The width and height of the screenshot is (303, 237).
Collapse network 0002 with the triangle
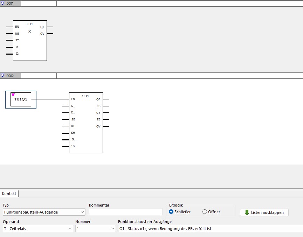coord(3,76)
